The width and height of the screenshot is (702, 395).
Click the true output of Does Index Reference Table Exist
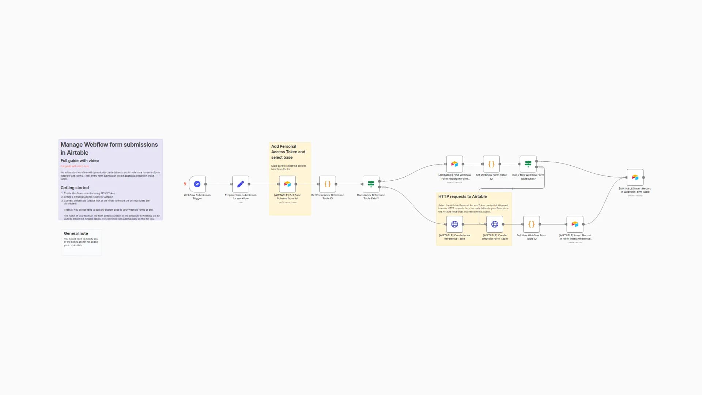click(380, 181)
